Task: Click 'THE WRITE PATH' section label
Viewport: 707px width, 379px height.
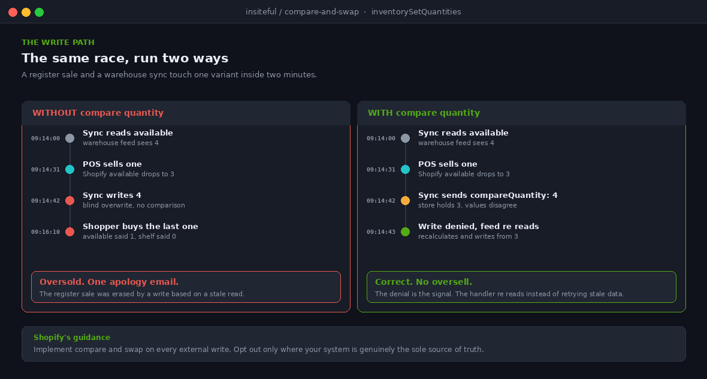Action: pyautogui.click(x=58, y=43)
